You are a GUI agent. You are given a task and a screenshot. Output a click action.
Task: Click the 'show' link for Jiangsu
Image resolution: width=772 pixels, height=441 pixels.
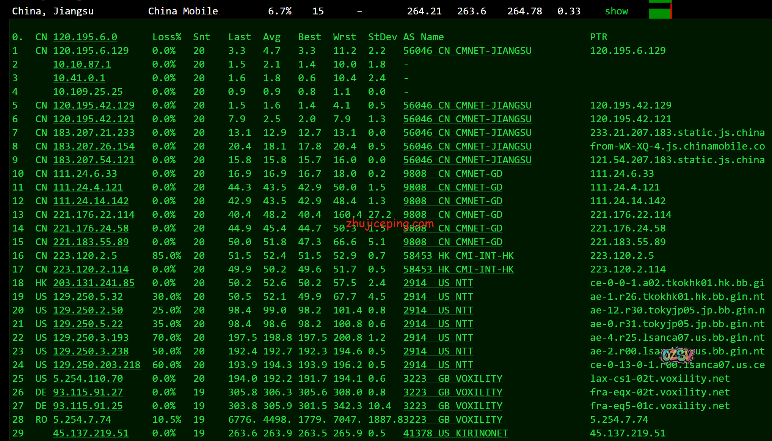pos(616,11)
